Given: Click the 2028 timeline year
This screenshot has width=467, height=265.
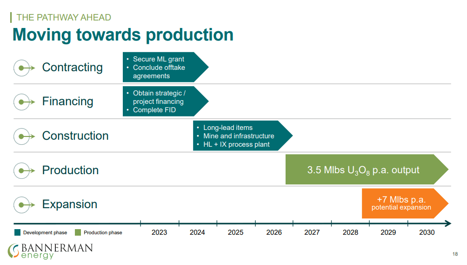Looking at the screenshot, I should tap(350, 232).
